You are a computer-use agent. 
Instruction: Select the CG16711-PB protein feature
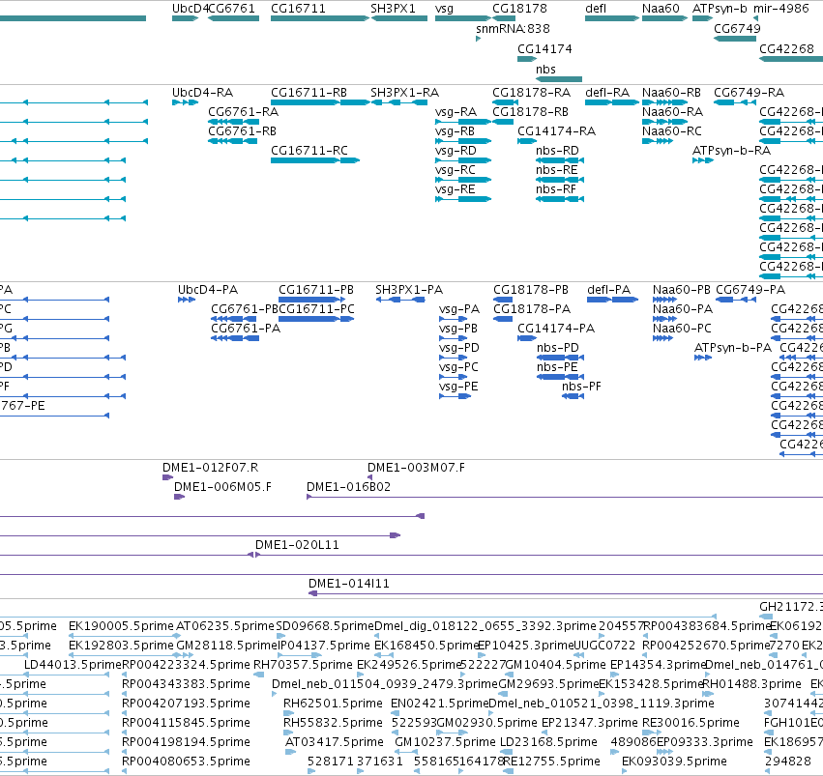click(x=316, y=289)
